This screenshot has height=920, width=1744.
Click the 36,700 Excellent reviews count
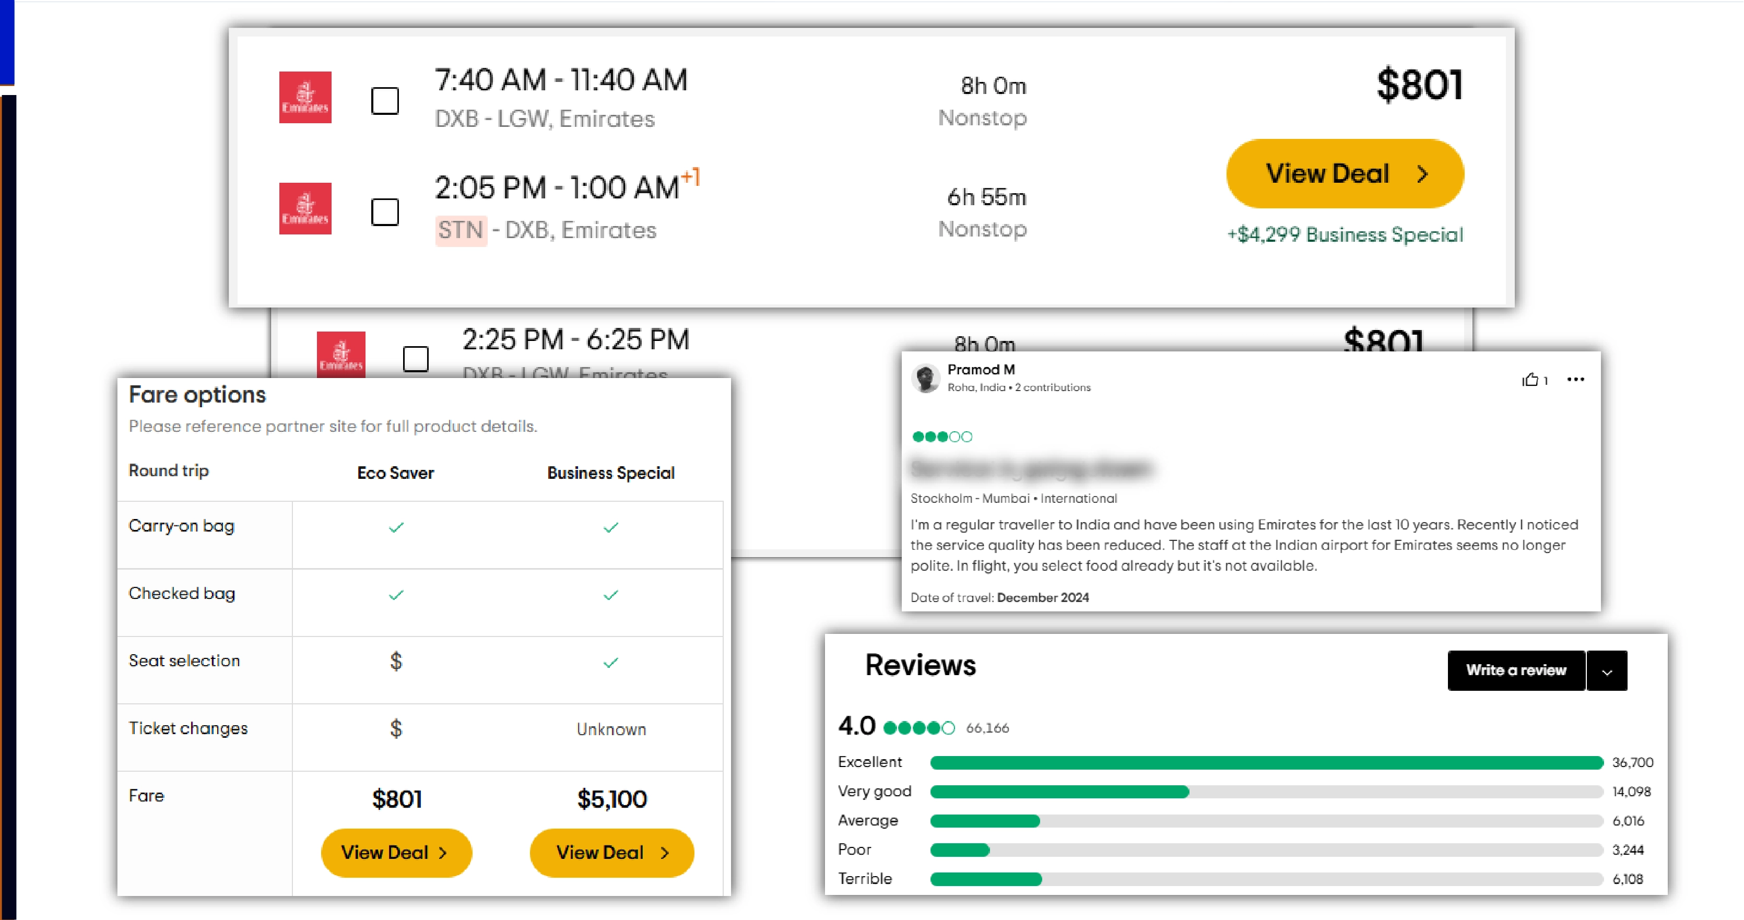(x=1632, y=763)
